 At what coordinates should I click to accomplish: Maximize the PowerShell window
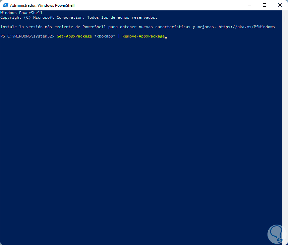pos(265,5)
